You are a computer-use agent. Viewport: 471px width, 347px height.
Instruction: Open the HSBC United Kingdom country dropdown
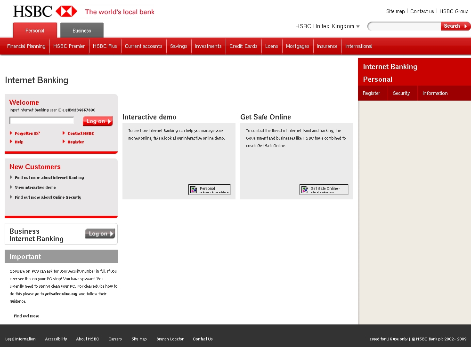pos(357,27)
